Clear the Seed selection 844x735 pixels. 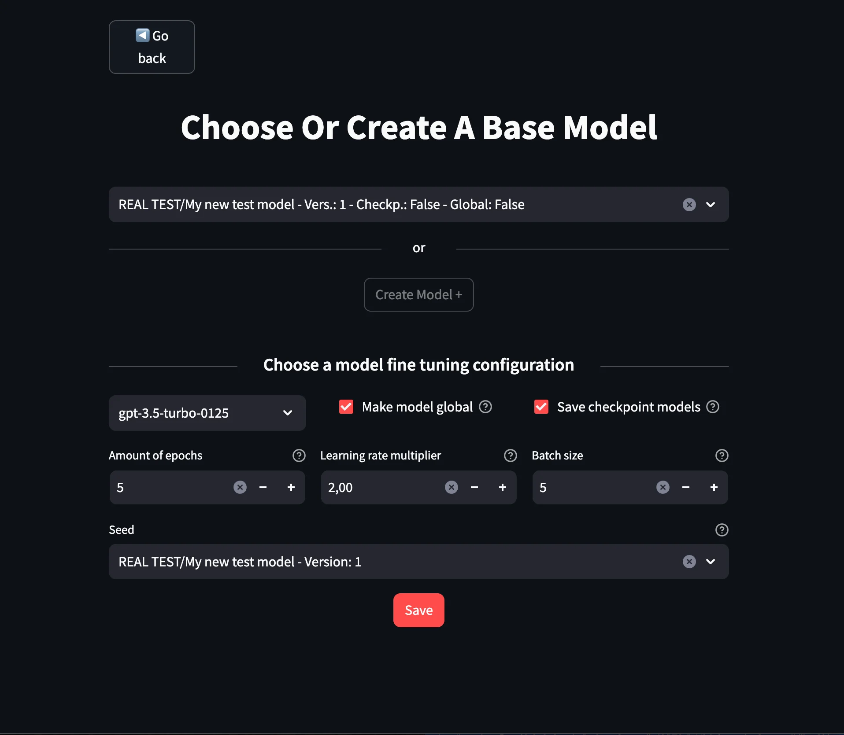click(x=689, y=562)
